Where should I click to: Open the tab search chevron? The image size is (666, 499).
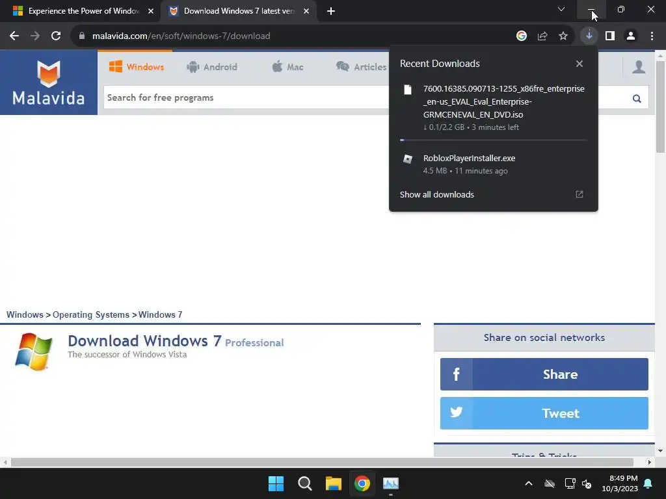click(561, 9)
